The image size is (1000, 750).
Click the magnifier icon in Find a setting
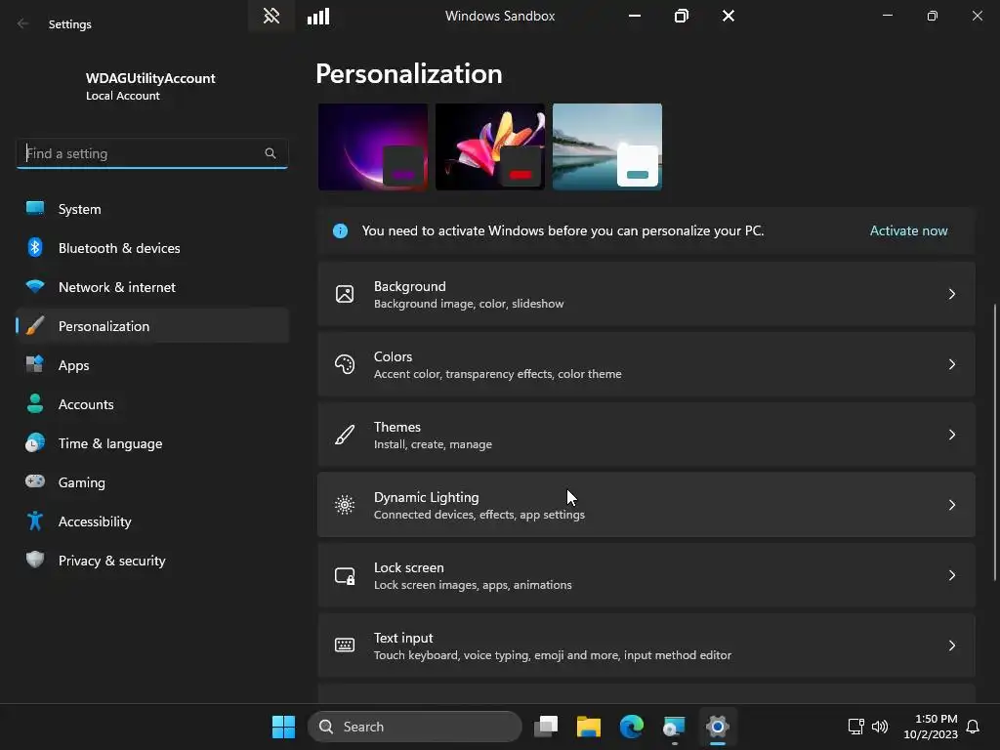(x=271, y=153)
